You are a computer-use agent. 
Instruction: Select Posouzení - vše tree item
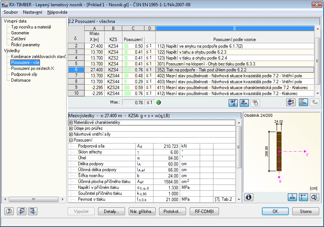click(x=25, y=62)
